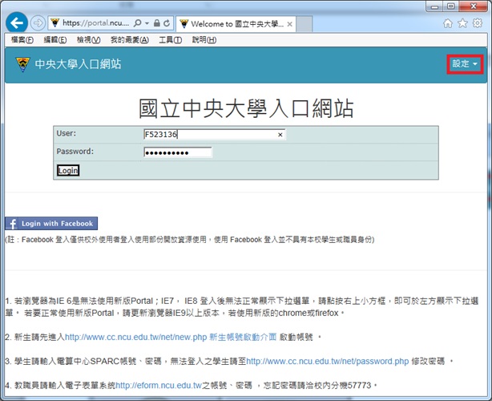
Task: Close the Welcome to 國立中央大學 tab
Action: (x=291, y=24)
